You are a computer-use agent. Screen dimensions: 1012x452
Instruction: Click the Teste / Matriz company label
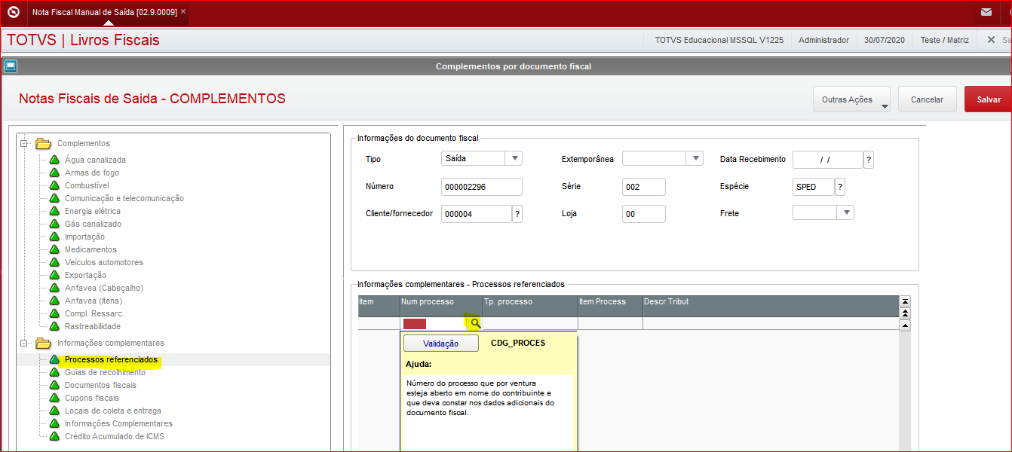946,40
